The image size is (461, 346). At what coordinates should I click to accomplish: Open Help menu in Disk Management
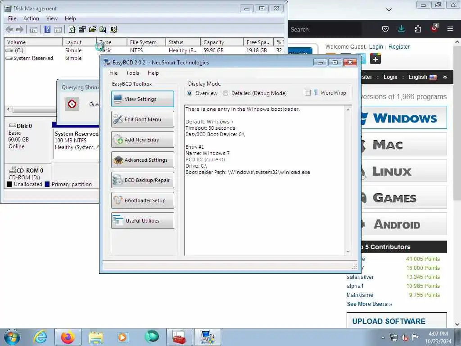pos(70,18)
